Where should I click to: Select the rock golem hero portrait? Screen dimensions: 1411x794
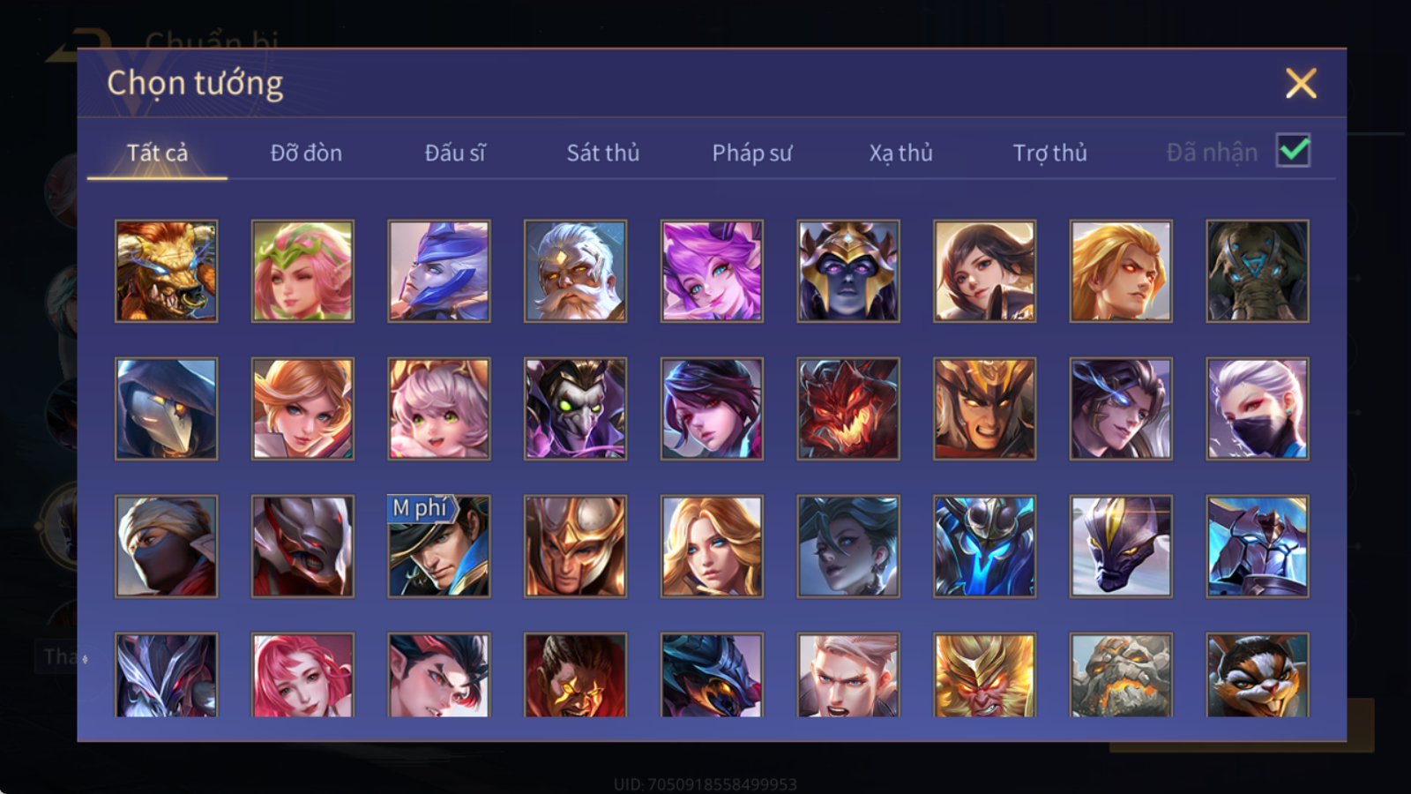tap(1121, 675)
